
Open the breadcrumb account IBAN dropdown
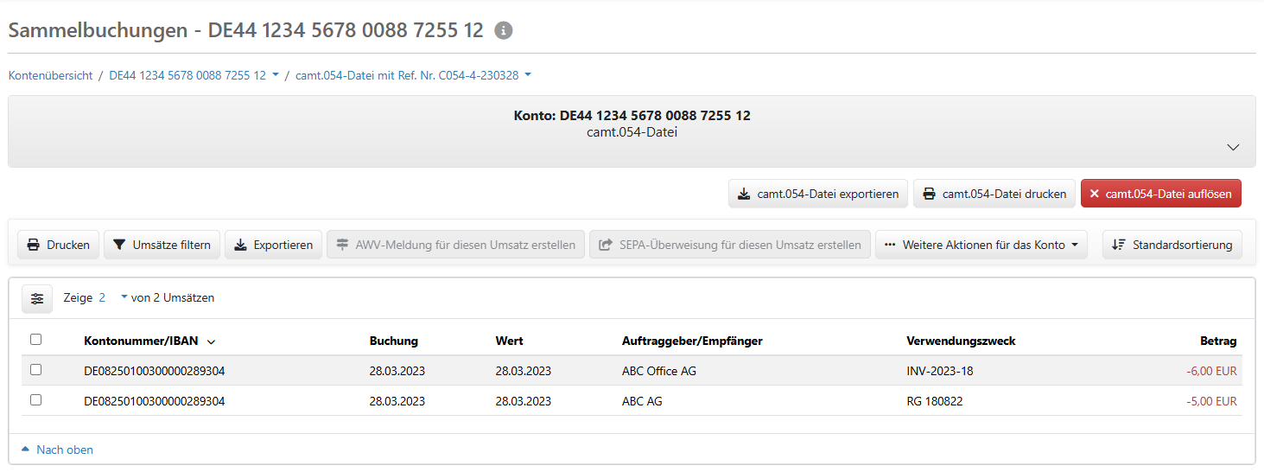click(x=194, y=75)
